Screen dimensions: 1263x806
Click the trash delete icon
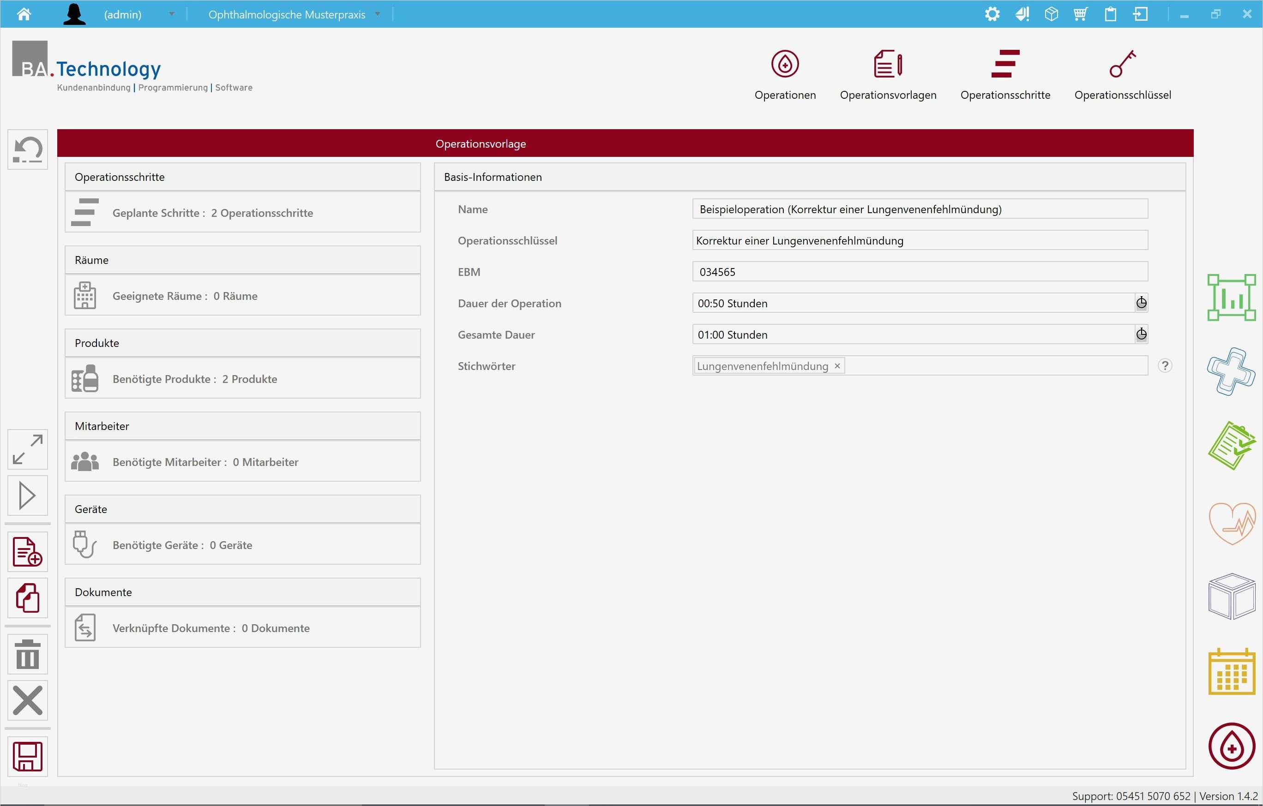[x=27, y=654]
